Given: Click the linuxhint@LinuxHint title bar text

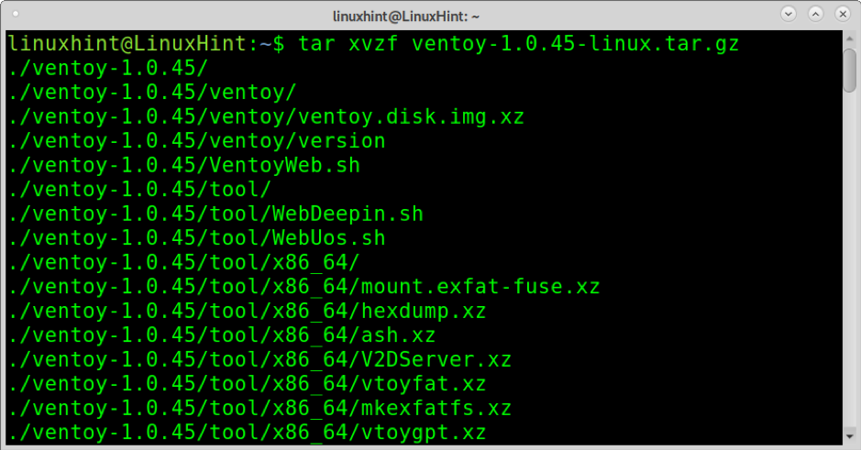Looking at the screenshot, I should pos(406,16).
